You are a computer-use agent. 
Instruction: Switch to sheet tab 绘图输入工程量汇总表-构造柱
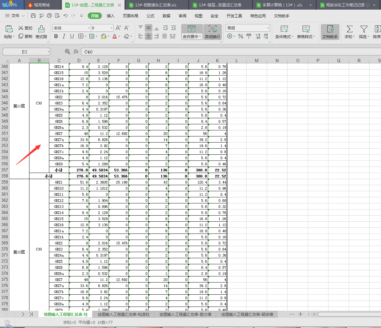(x=124, y=314)
